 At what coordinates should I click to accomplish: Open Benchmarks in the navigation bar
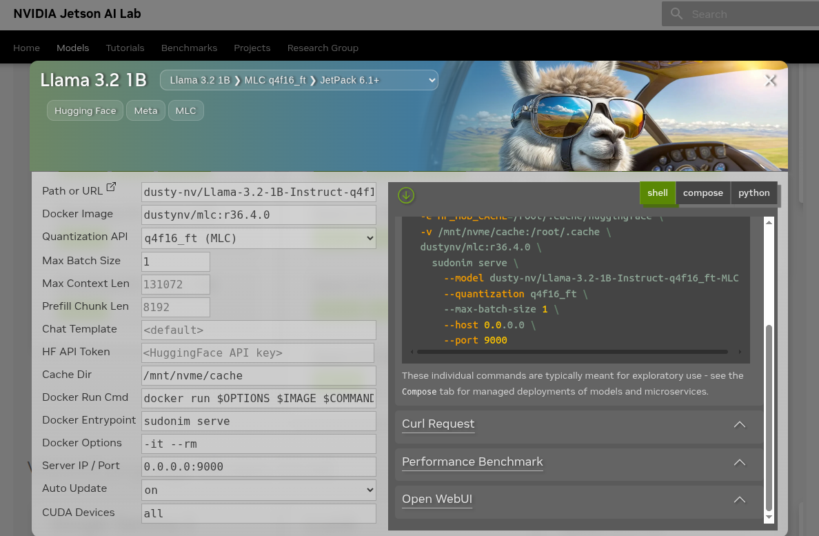tap(189, 48)
